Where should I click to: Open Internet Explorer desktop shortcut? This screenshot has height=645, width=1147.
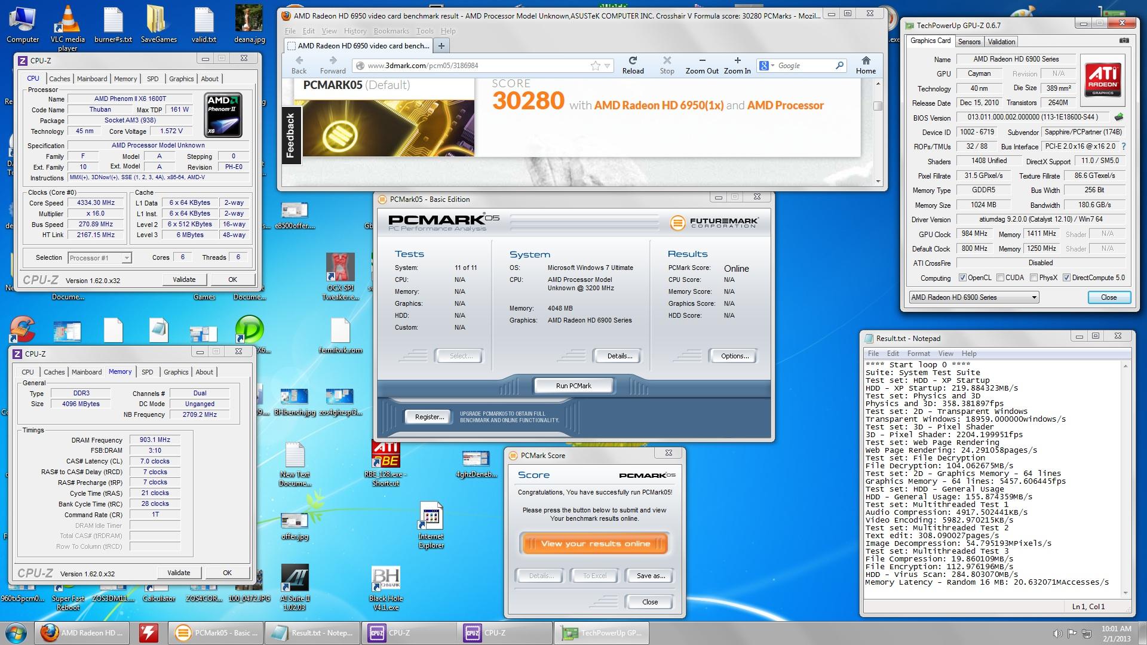(x=431, y=526)
